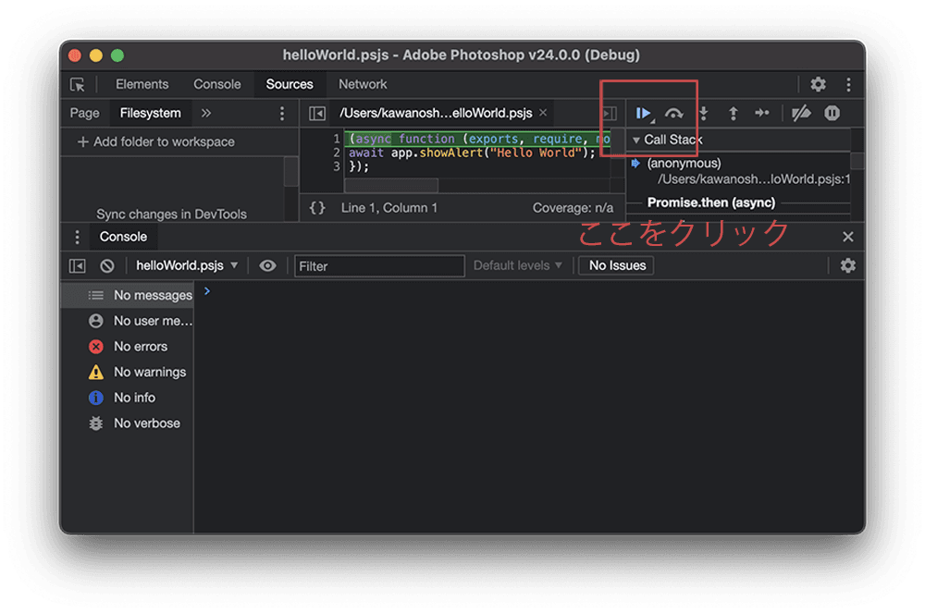Clear the console with the no-symbol icon
925x613 pixels.
(108, 265)
